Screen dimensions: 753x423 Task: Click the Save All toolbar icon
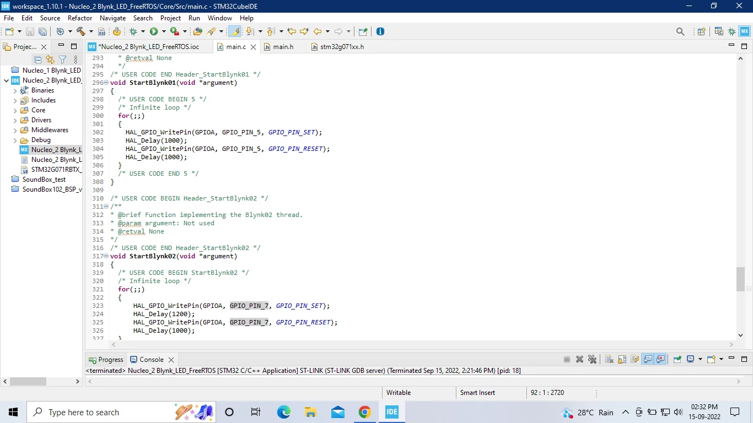coord(42,31)
